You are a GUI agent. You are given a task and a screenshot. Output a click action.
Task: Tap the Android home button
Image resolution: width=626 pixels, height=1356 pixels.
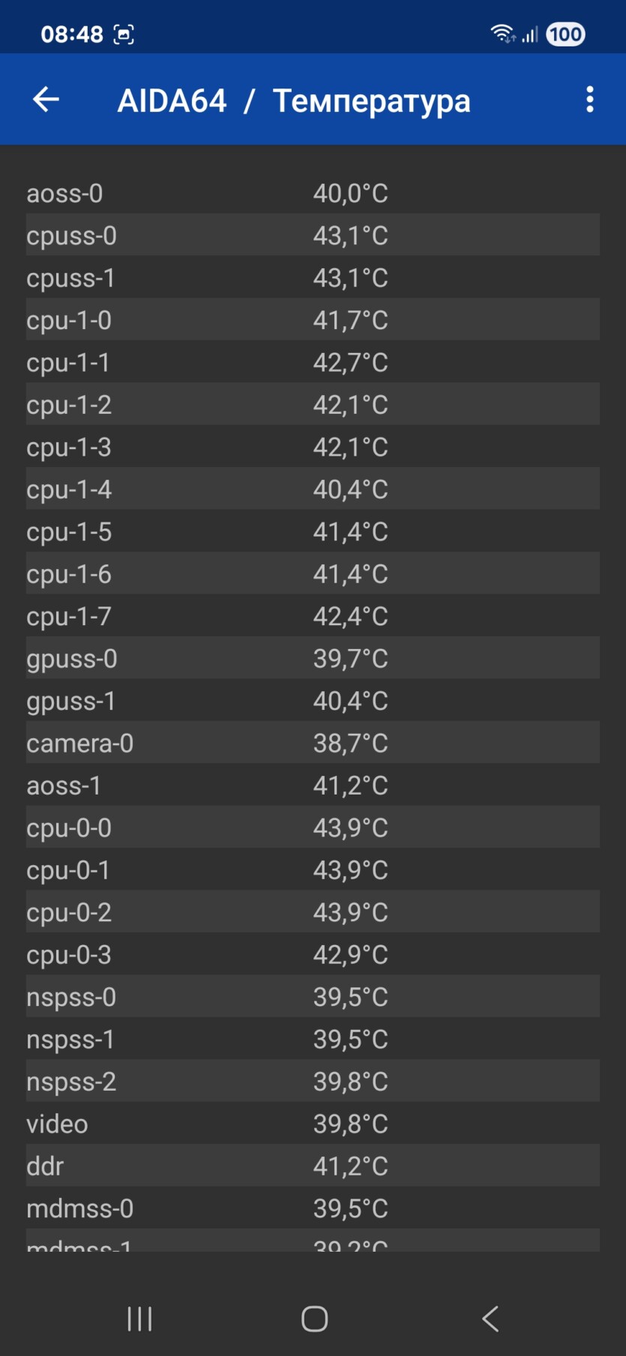click(314, 1319)
